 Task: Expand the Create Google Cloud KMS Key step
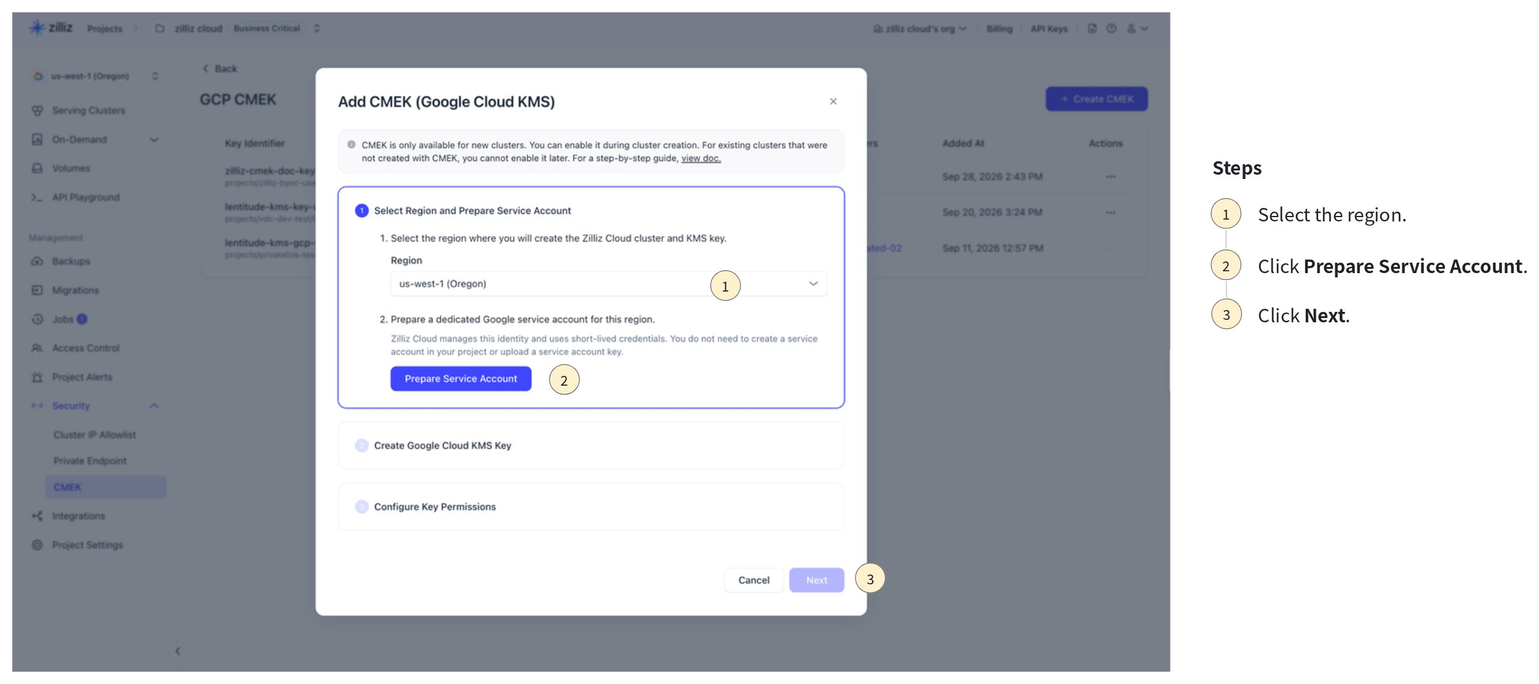point(591,445)
